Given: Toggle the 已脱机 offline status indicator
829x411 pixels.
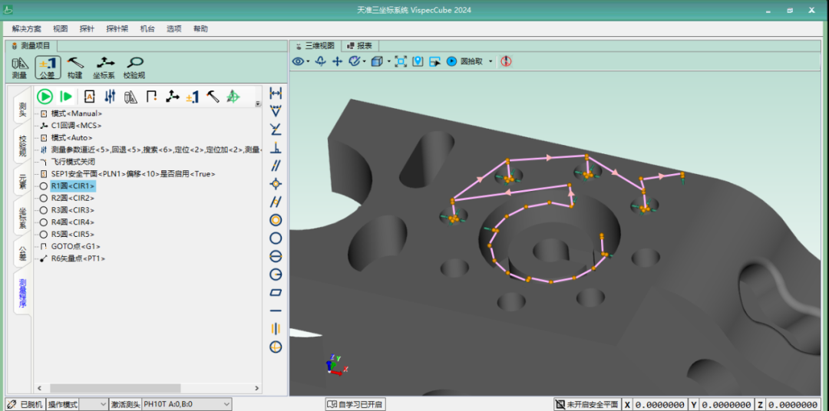Looking at the screenshot, I should click(25, 404).
